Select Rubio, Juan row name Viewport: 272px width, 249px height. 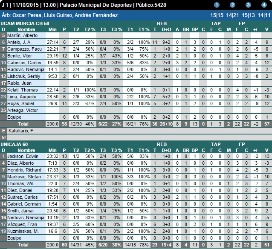(19, 83)
